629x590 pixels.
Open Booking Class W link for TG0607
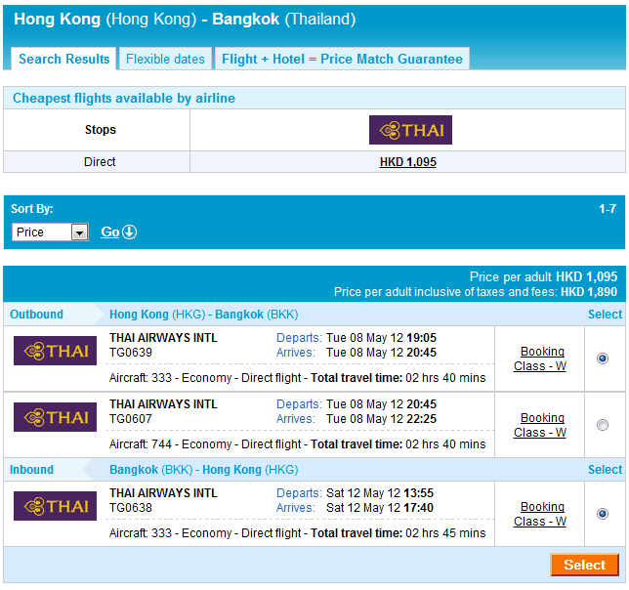click(x=541, y=425)
